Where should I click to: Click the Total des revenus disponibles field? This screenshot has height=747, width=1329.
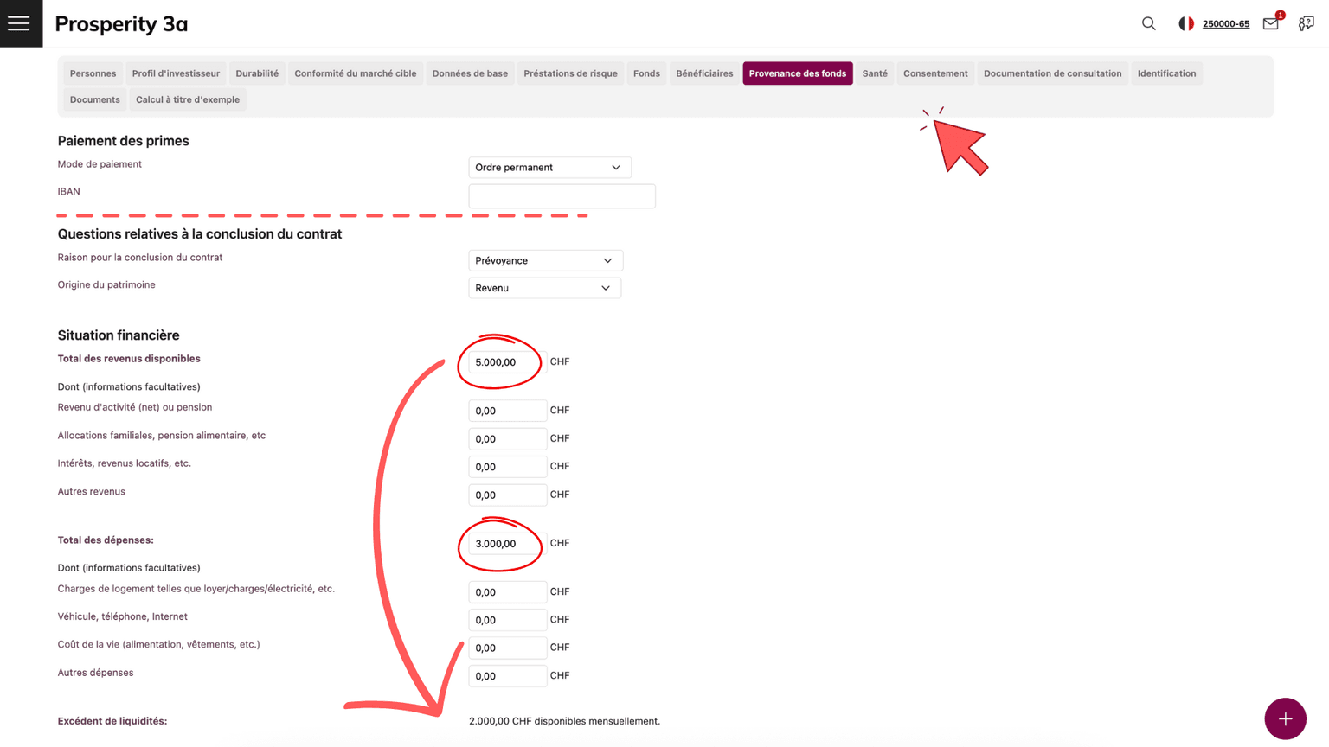tap(506, 362)
